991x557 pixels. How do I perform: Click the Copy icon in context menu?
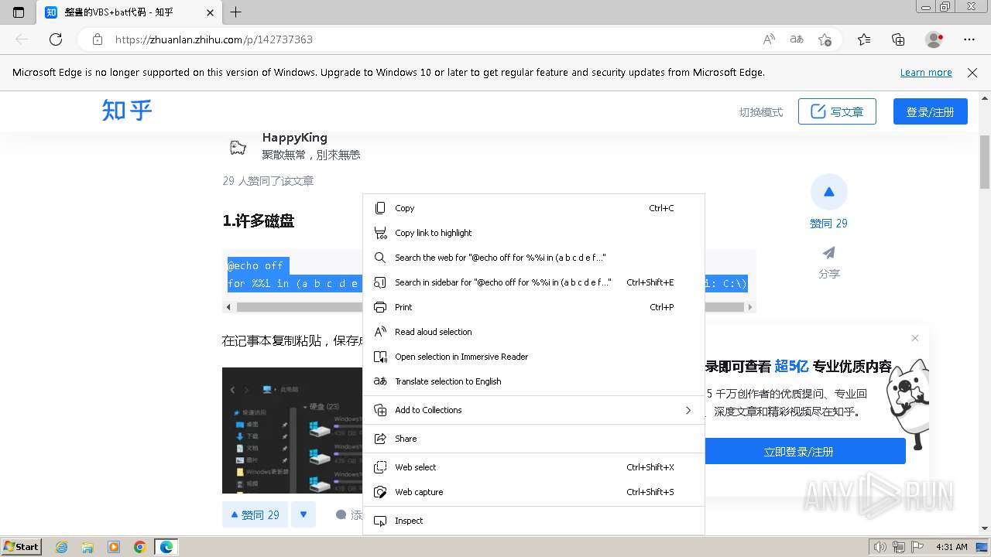point(380,208)
